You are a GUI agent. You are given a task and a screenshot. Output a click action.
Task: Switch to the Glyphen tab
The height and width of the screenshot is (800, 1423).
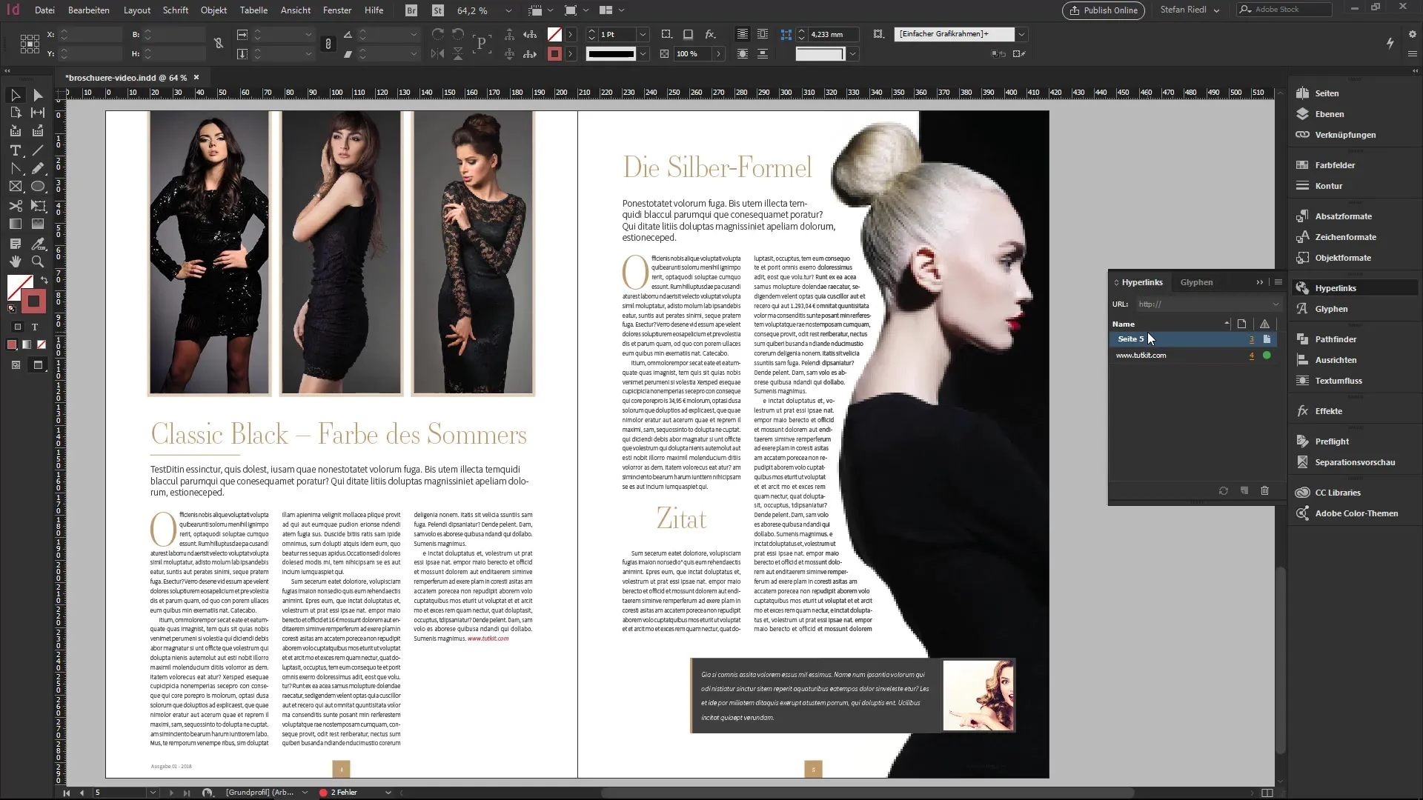[x=1196, y=282]
